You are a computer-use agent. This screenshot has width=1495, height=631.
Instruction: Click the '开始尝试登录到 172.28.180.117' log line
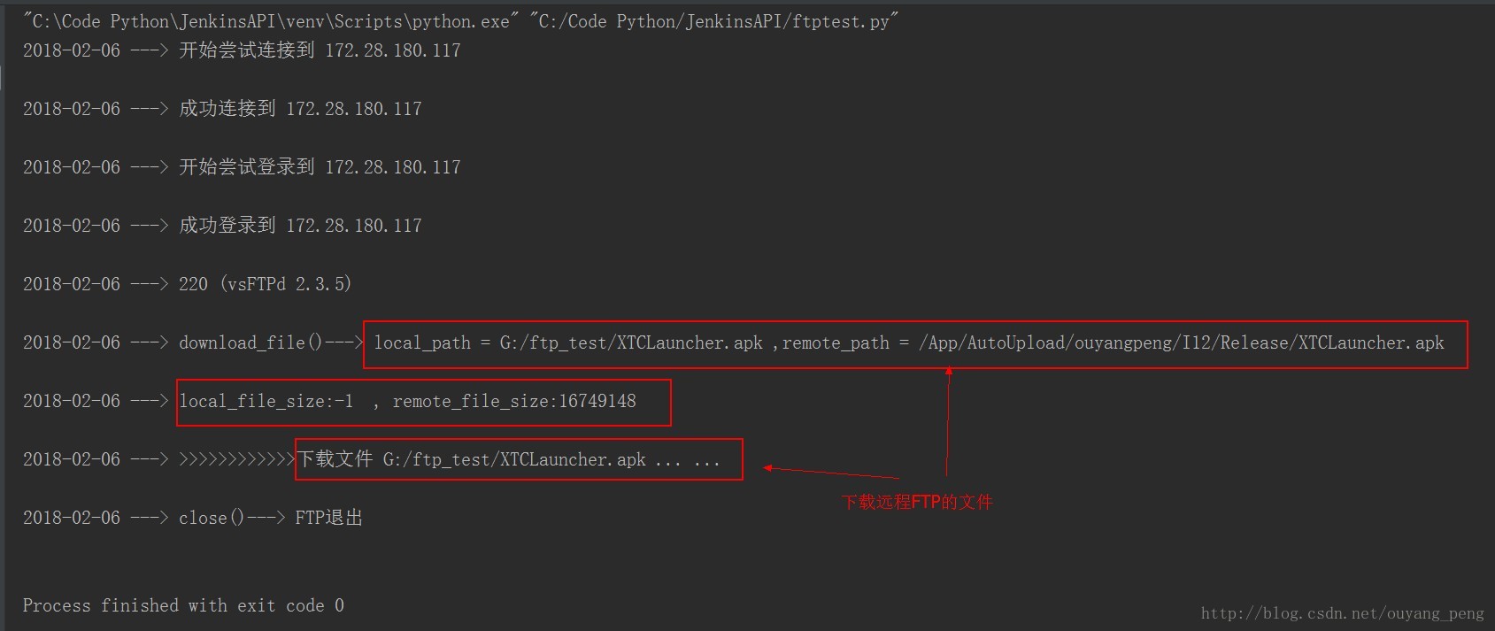click(x=320, y=167)
